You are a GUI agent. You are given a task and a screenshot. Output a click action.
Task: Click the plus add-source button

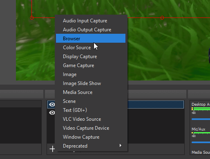pyautogui.click(x=52, y=149)
